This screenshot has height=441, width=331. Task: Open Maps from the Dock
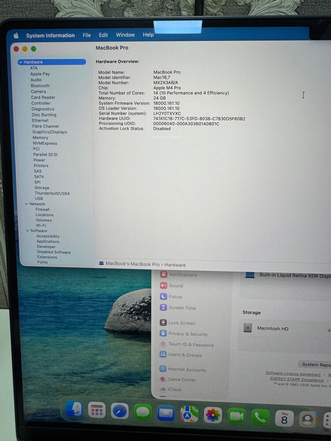click(189, 414)
